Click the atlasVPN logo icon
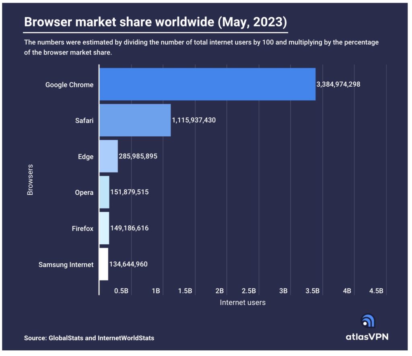 (368, 321)
